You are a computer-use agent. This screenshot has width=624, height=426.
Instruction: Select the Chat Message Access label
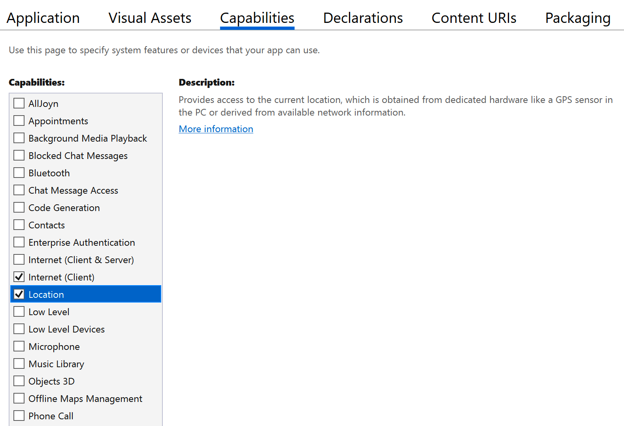(73, 191)
